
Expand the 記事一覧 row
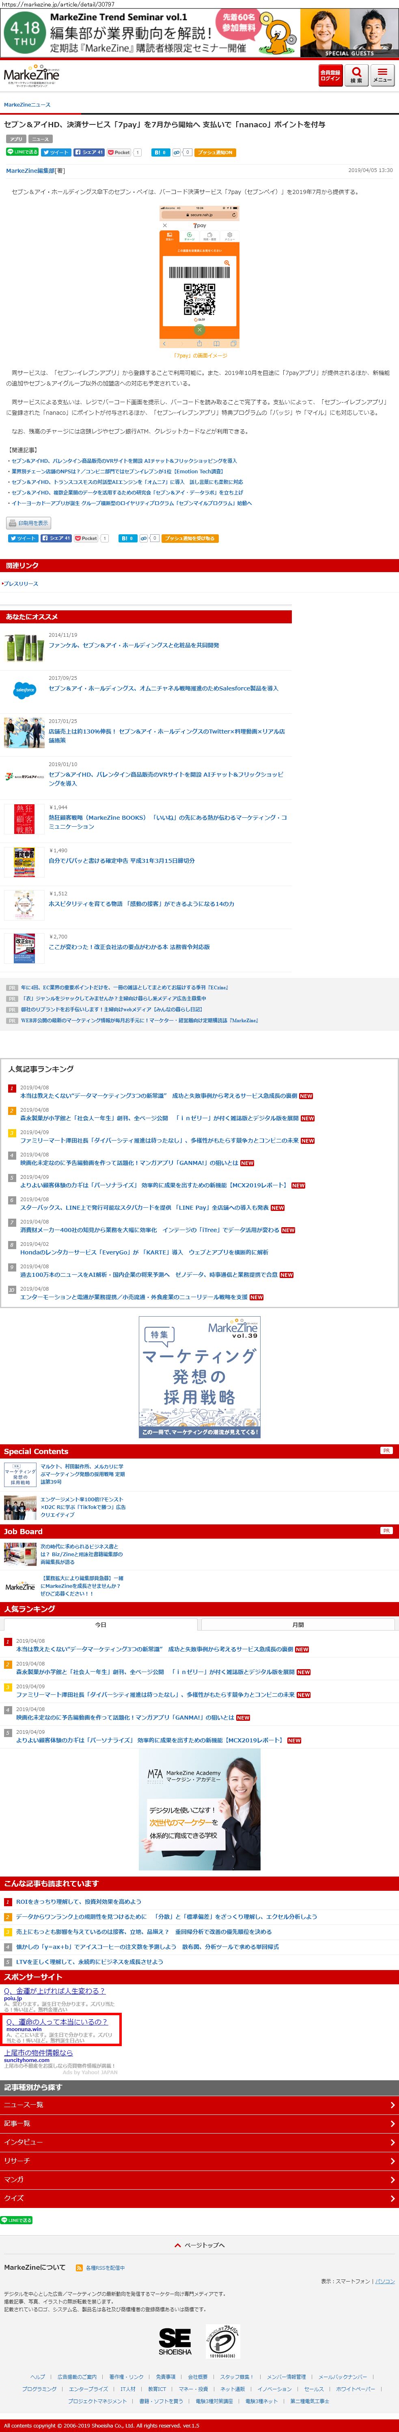199,2123
